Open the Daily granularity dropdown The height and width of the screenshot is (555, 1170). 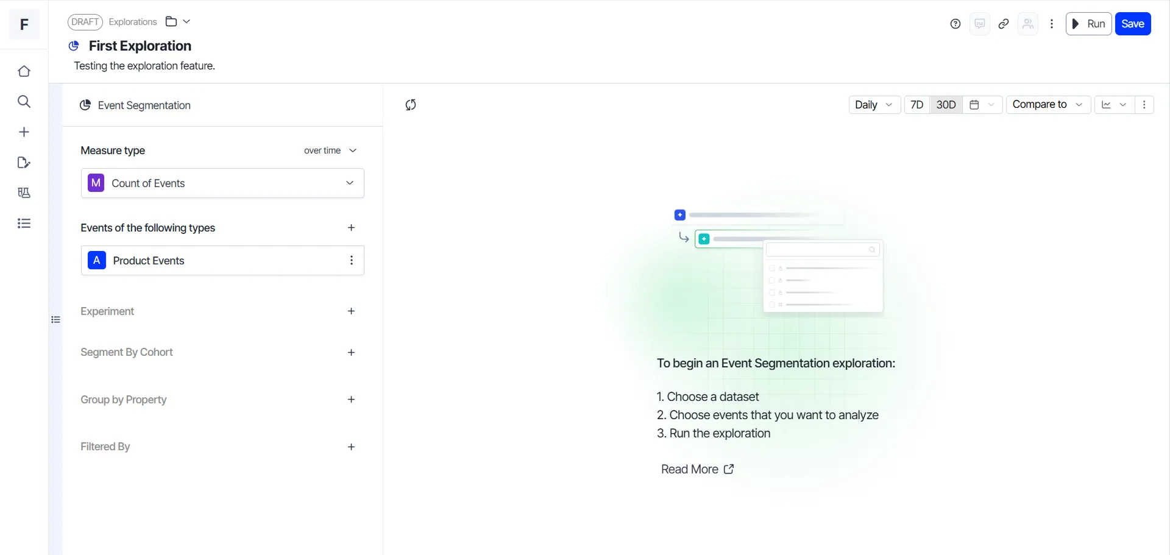click(x=874, y=105)
